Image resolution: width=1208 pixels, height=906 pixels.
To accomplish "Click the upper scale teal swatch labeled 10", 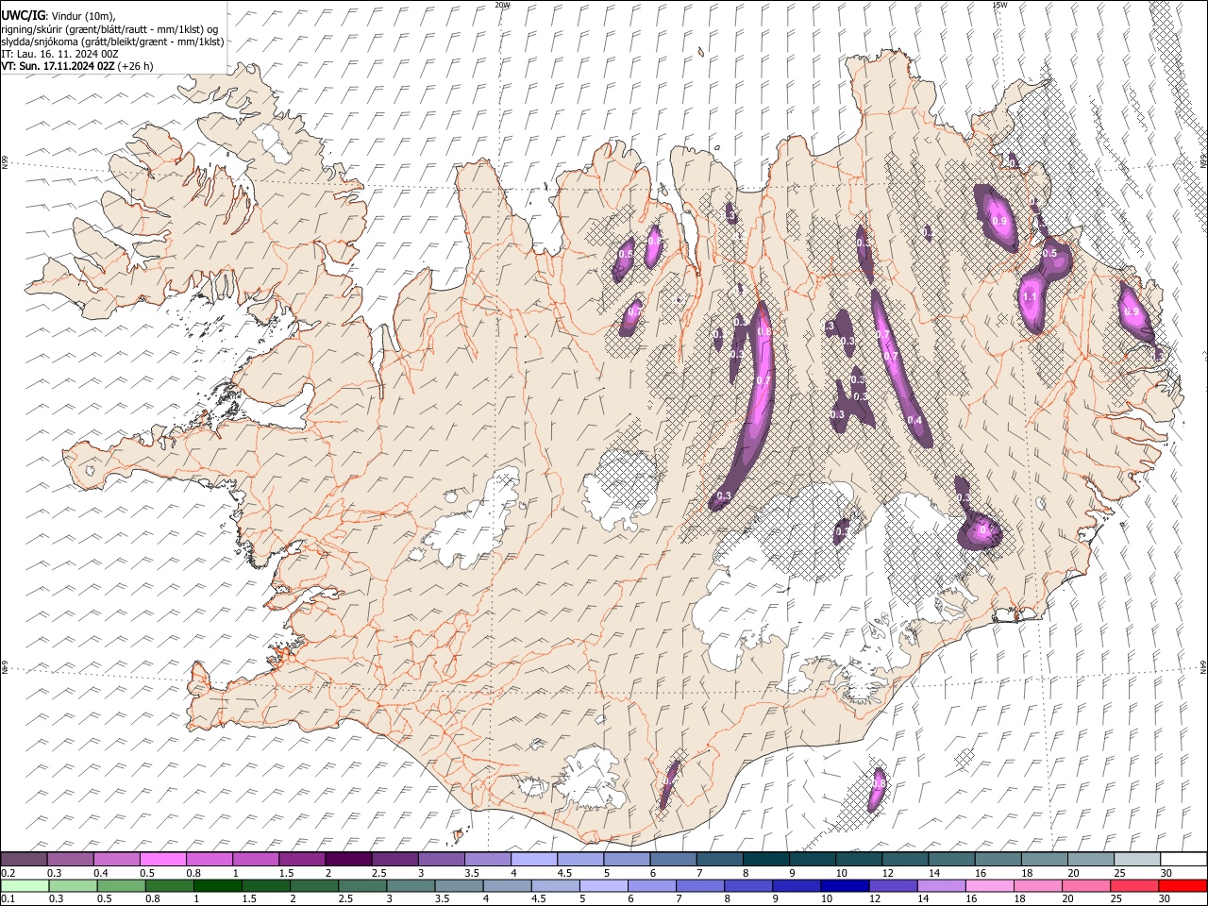I will tap(859, 859).
